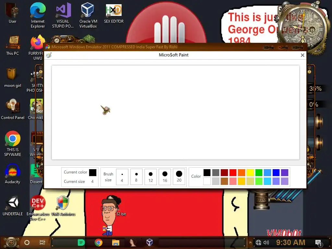Open the UNDERTALE Unity desktop icon
The height and width of the screenshot is (249, 332).
point(13,206)
